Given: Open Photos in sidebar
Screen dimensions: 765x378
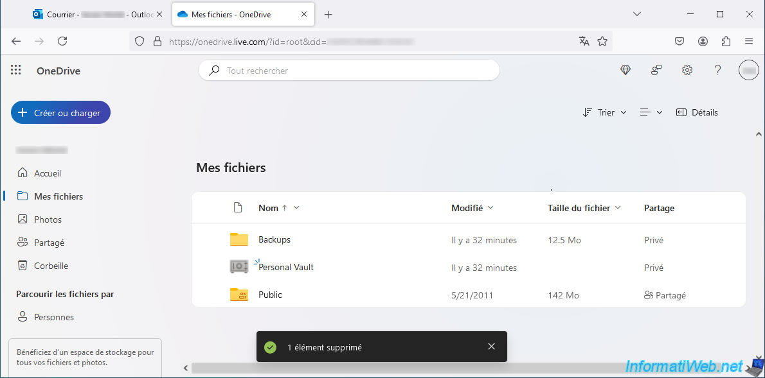Looking at the screenshot, I should point(48,219).
